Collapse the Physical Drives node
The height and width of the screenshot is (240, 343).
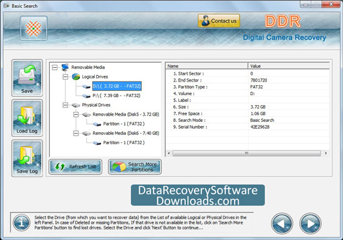[x=65, y=105]
